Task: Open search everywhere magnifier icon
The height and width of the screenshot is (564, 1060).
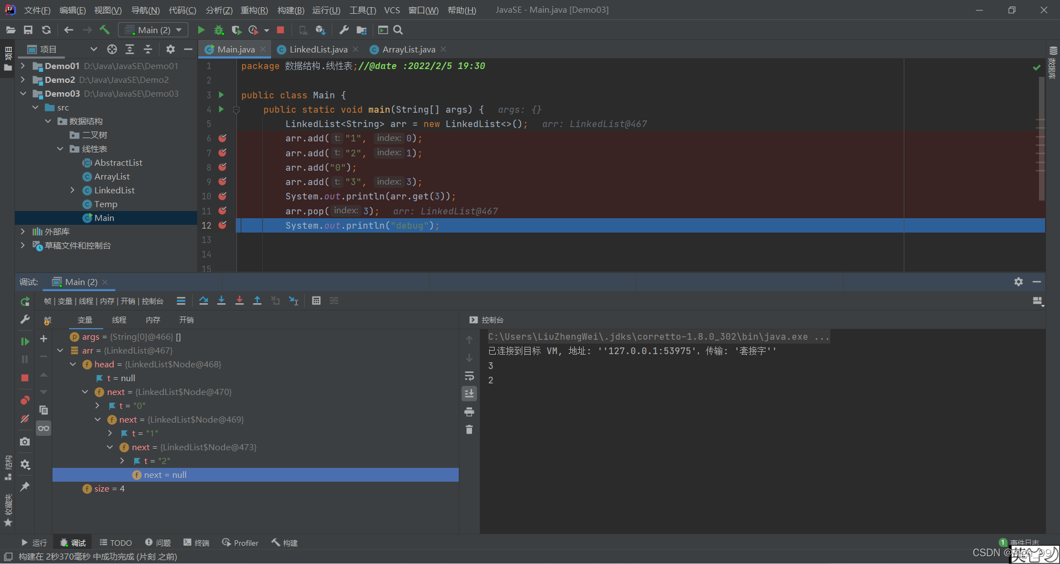Action: coord(398,30)
